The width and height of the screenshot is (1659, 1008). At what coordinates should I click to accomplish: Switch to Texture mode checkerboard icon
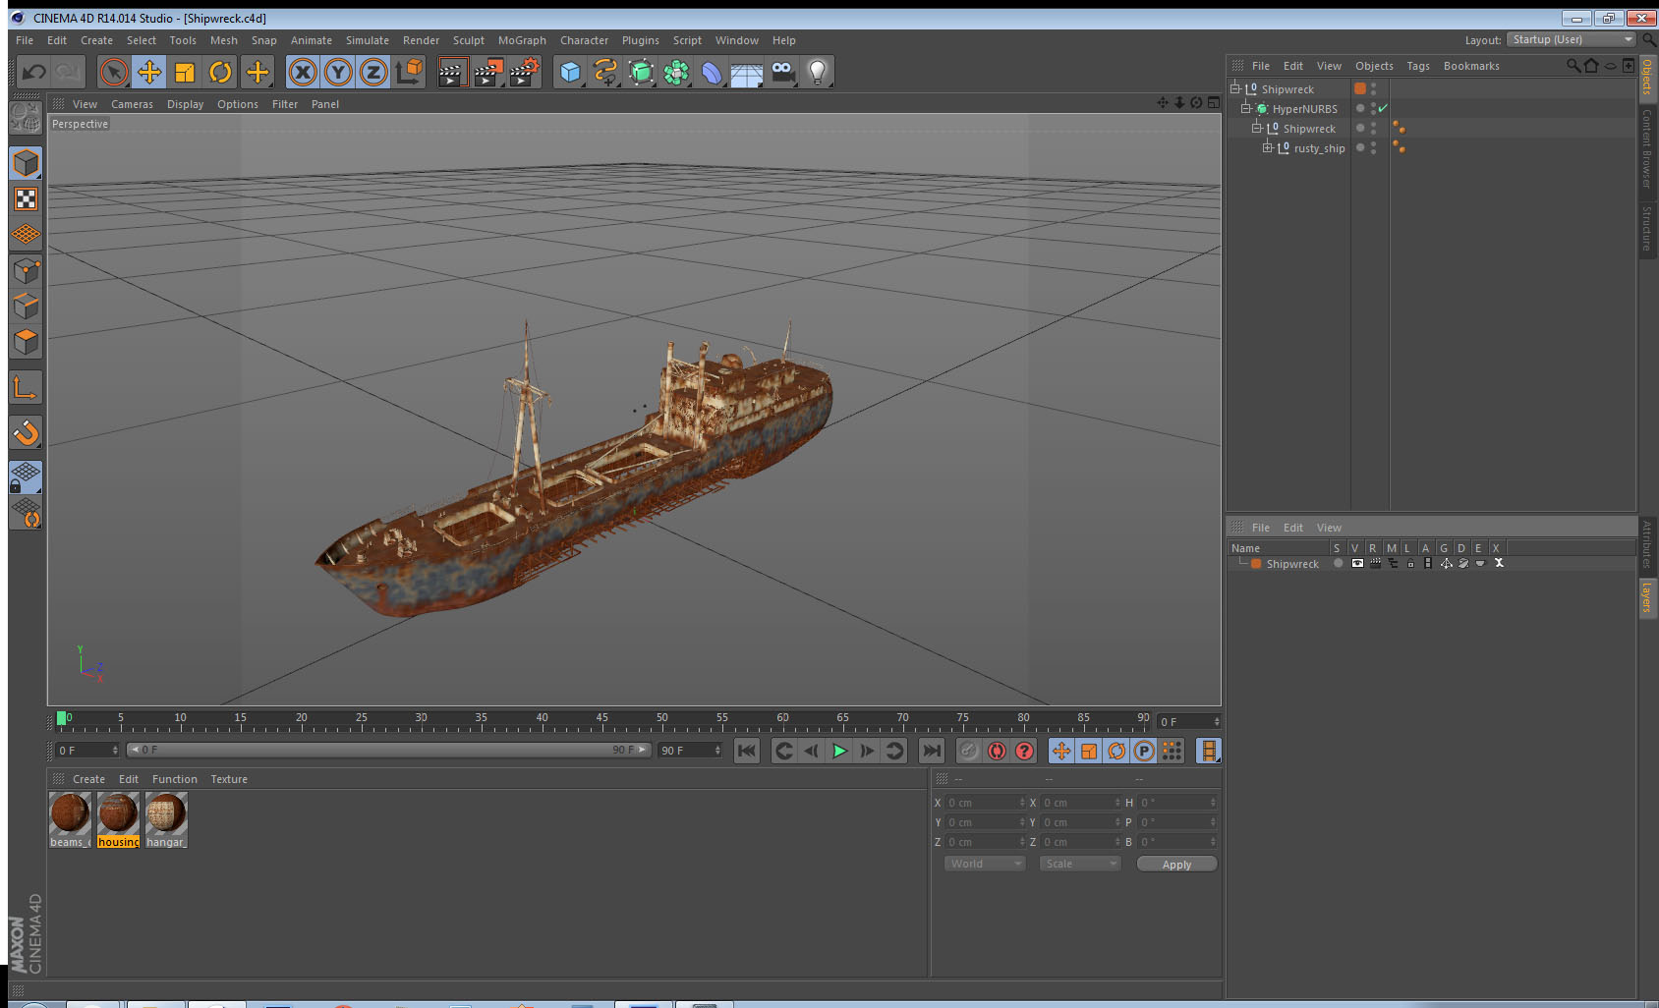[26, 199]
